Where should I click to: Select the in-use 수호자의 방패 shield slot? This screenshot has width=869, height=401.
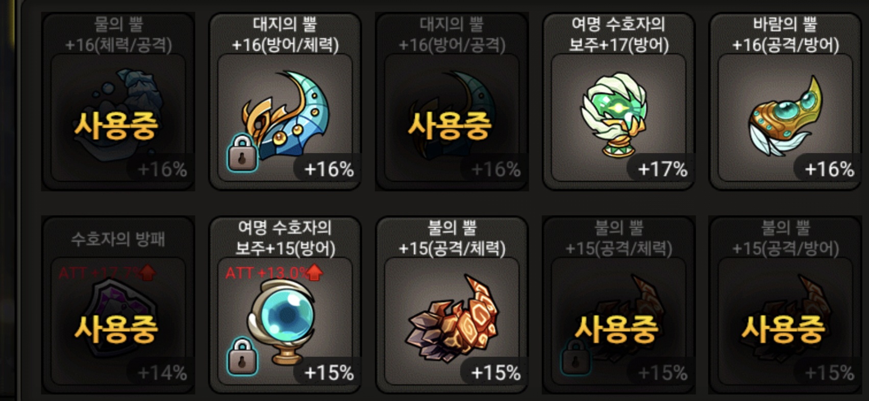[118, 305]
